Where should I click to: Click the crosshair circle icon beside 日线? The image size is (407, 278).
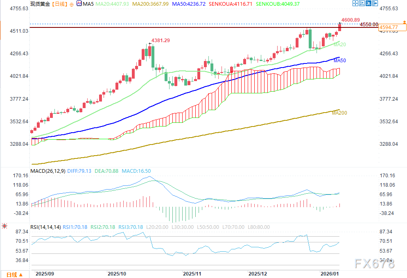[x=72, y=4]
